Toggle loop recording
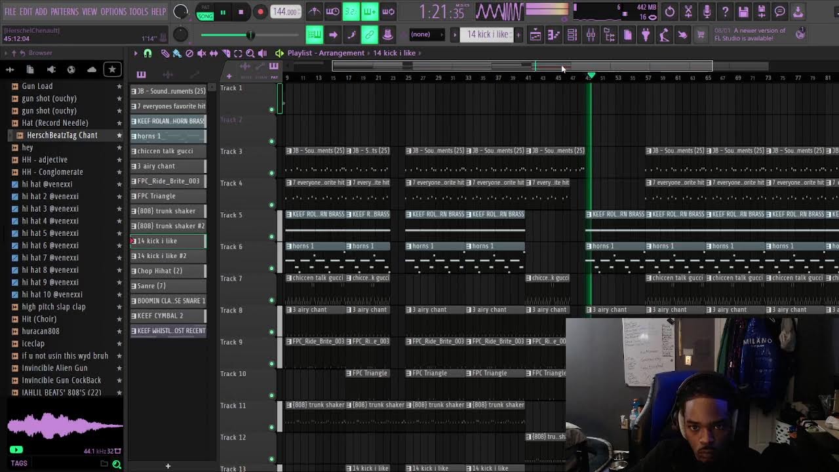839x472 pixels. pos(388,11)
